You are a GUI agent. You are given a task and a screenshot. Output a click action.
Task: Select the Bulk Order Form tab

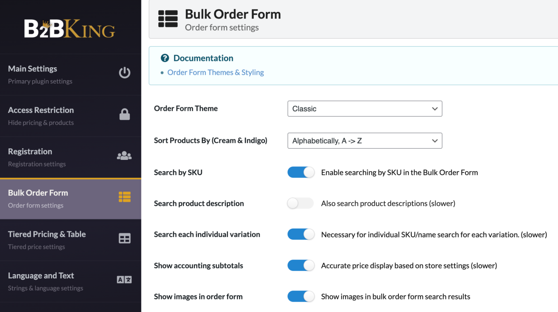tap(71, 199)
